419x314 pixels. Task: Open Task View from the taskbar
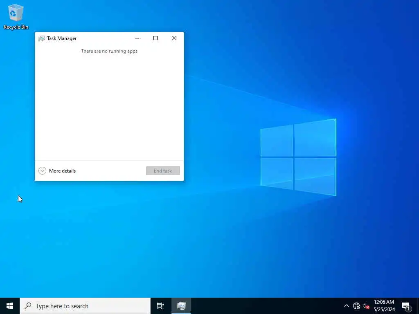click(160, 306)
